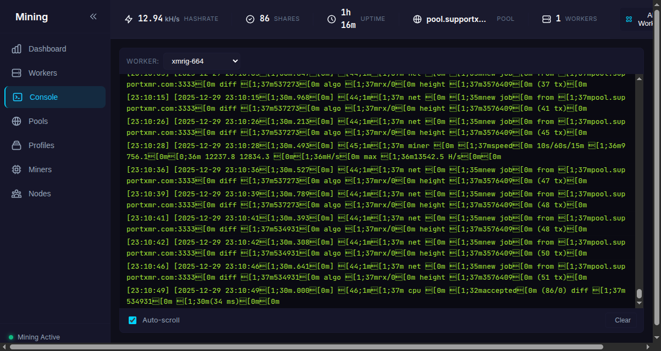Click the Miners chip icon
This screenshot has height=351, width=661.
16,169
